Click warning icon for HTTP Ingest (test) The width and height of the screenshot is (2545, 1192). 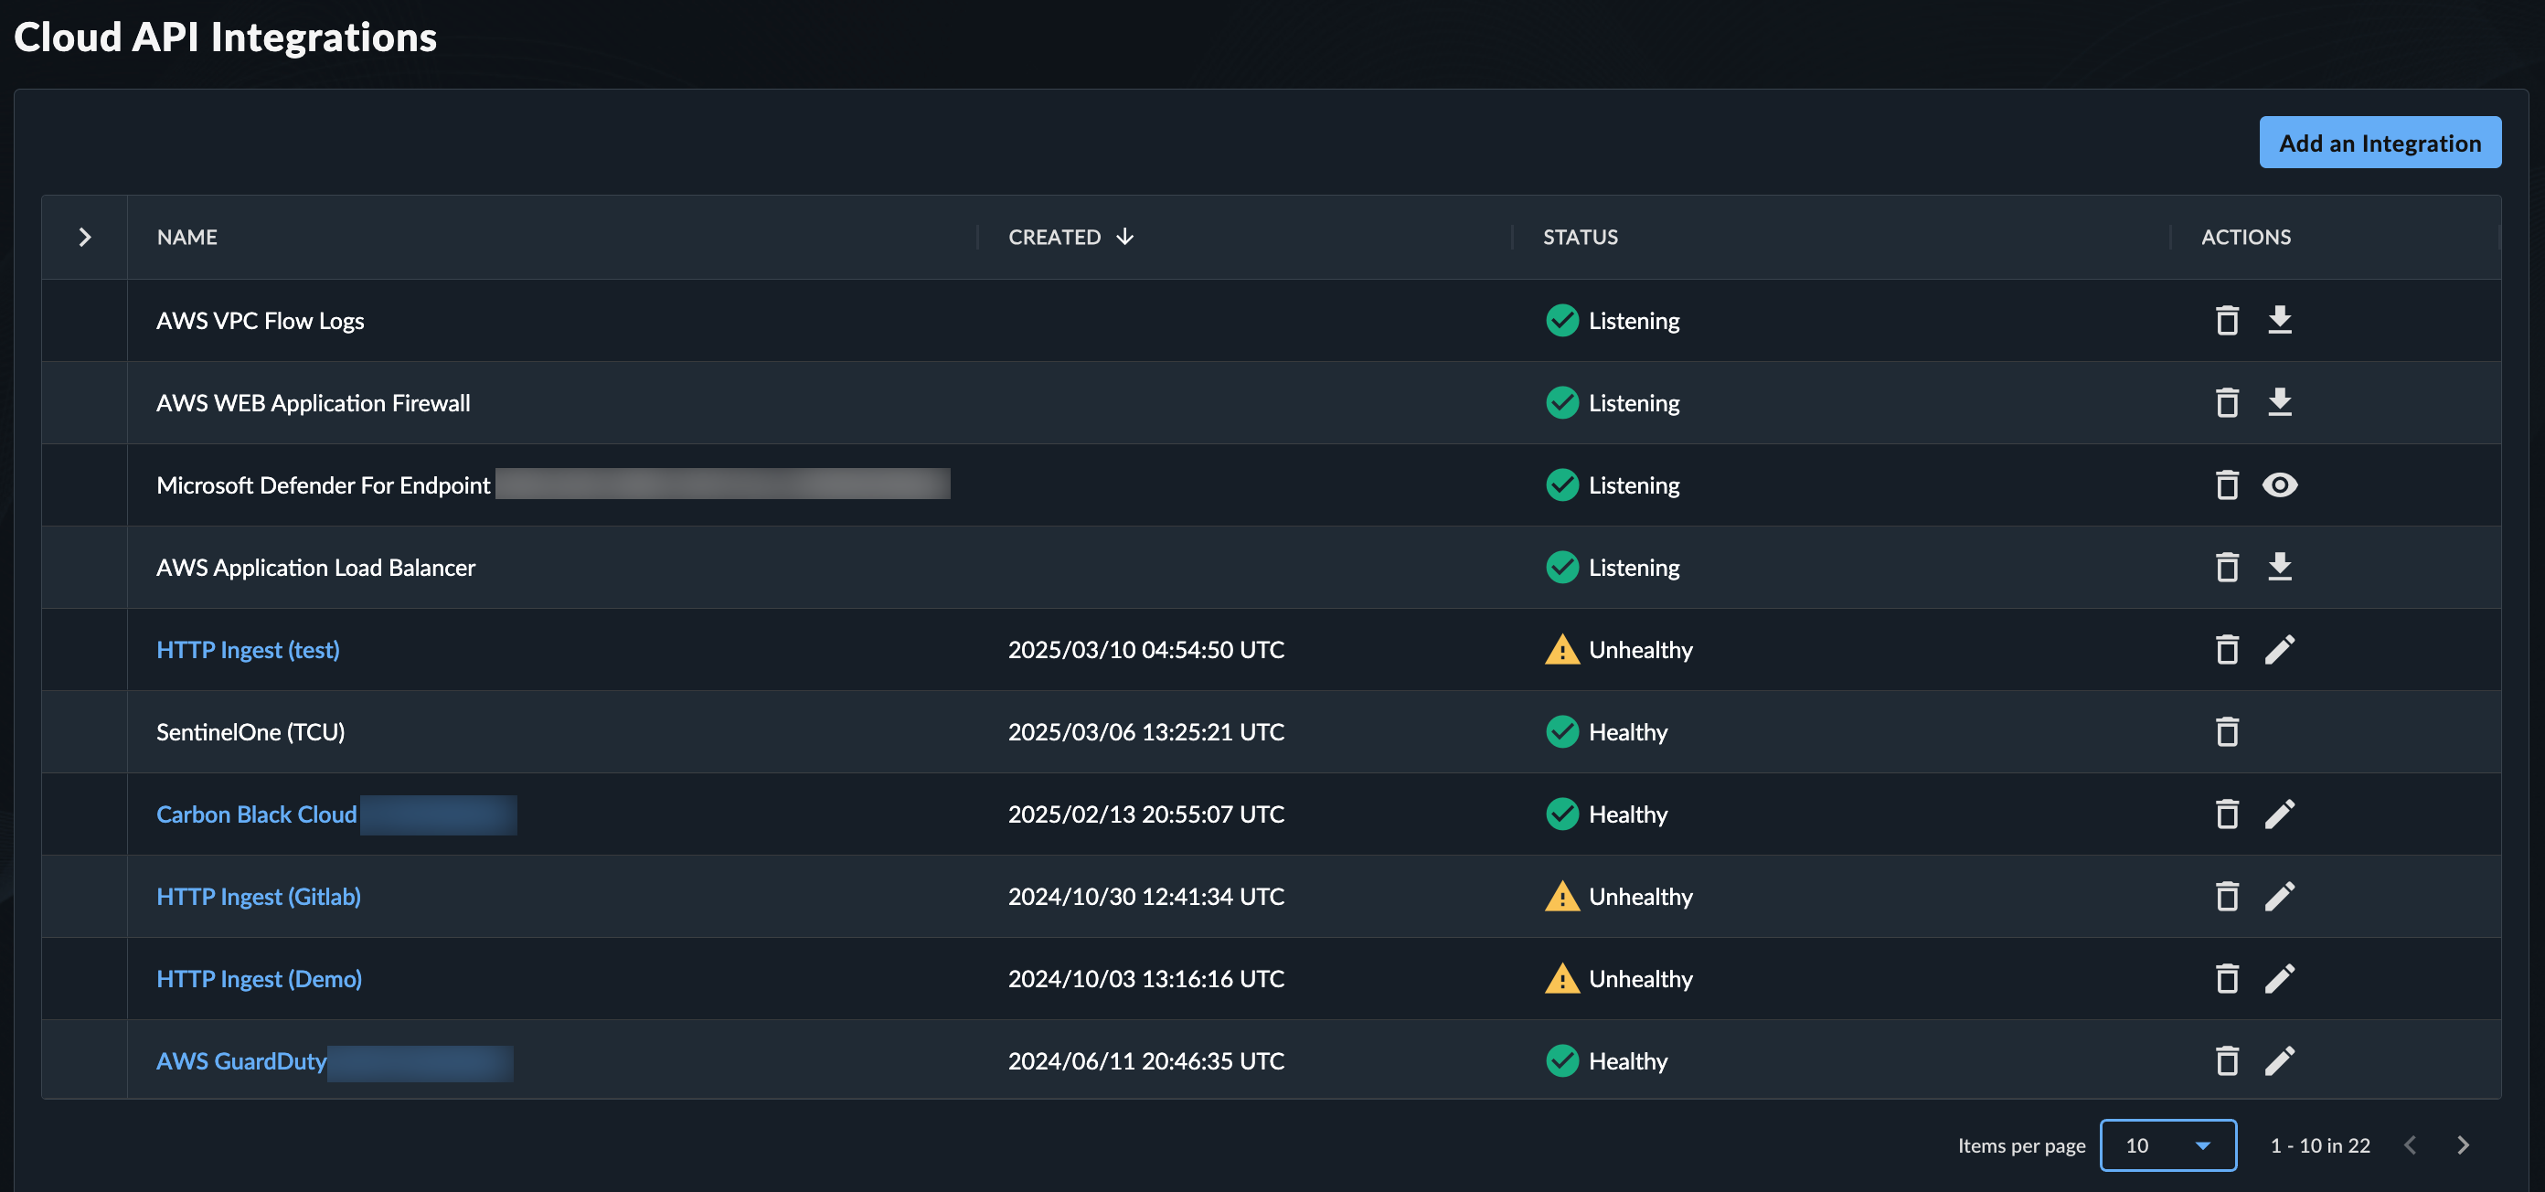click(x=1562, y=650)
